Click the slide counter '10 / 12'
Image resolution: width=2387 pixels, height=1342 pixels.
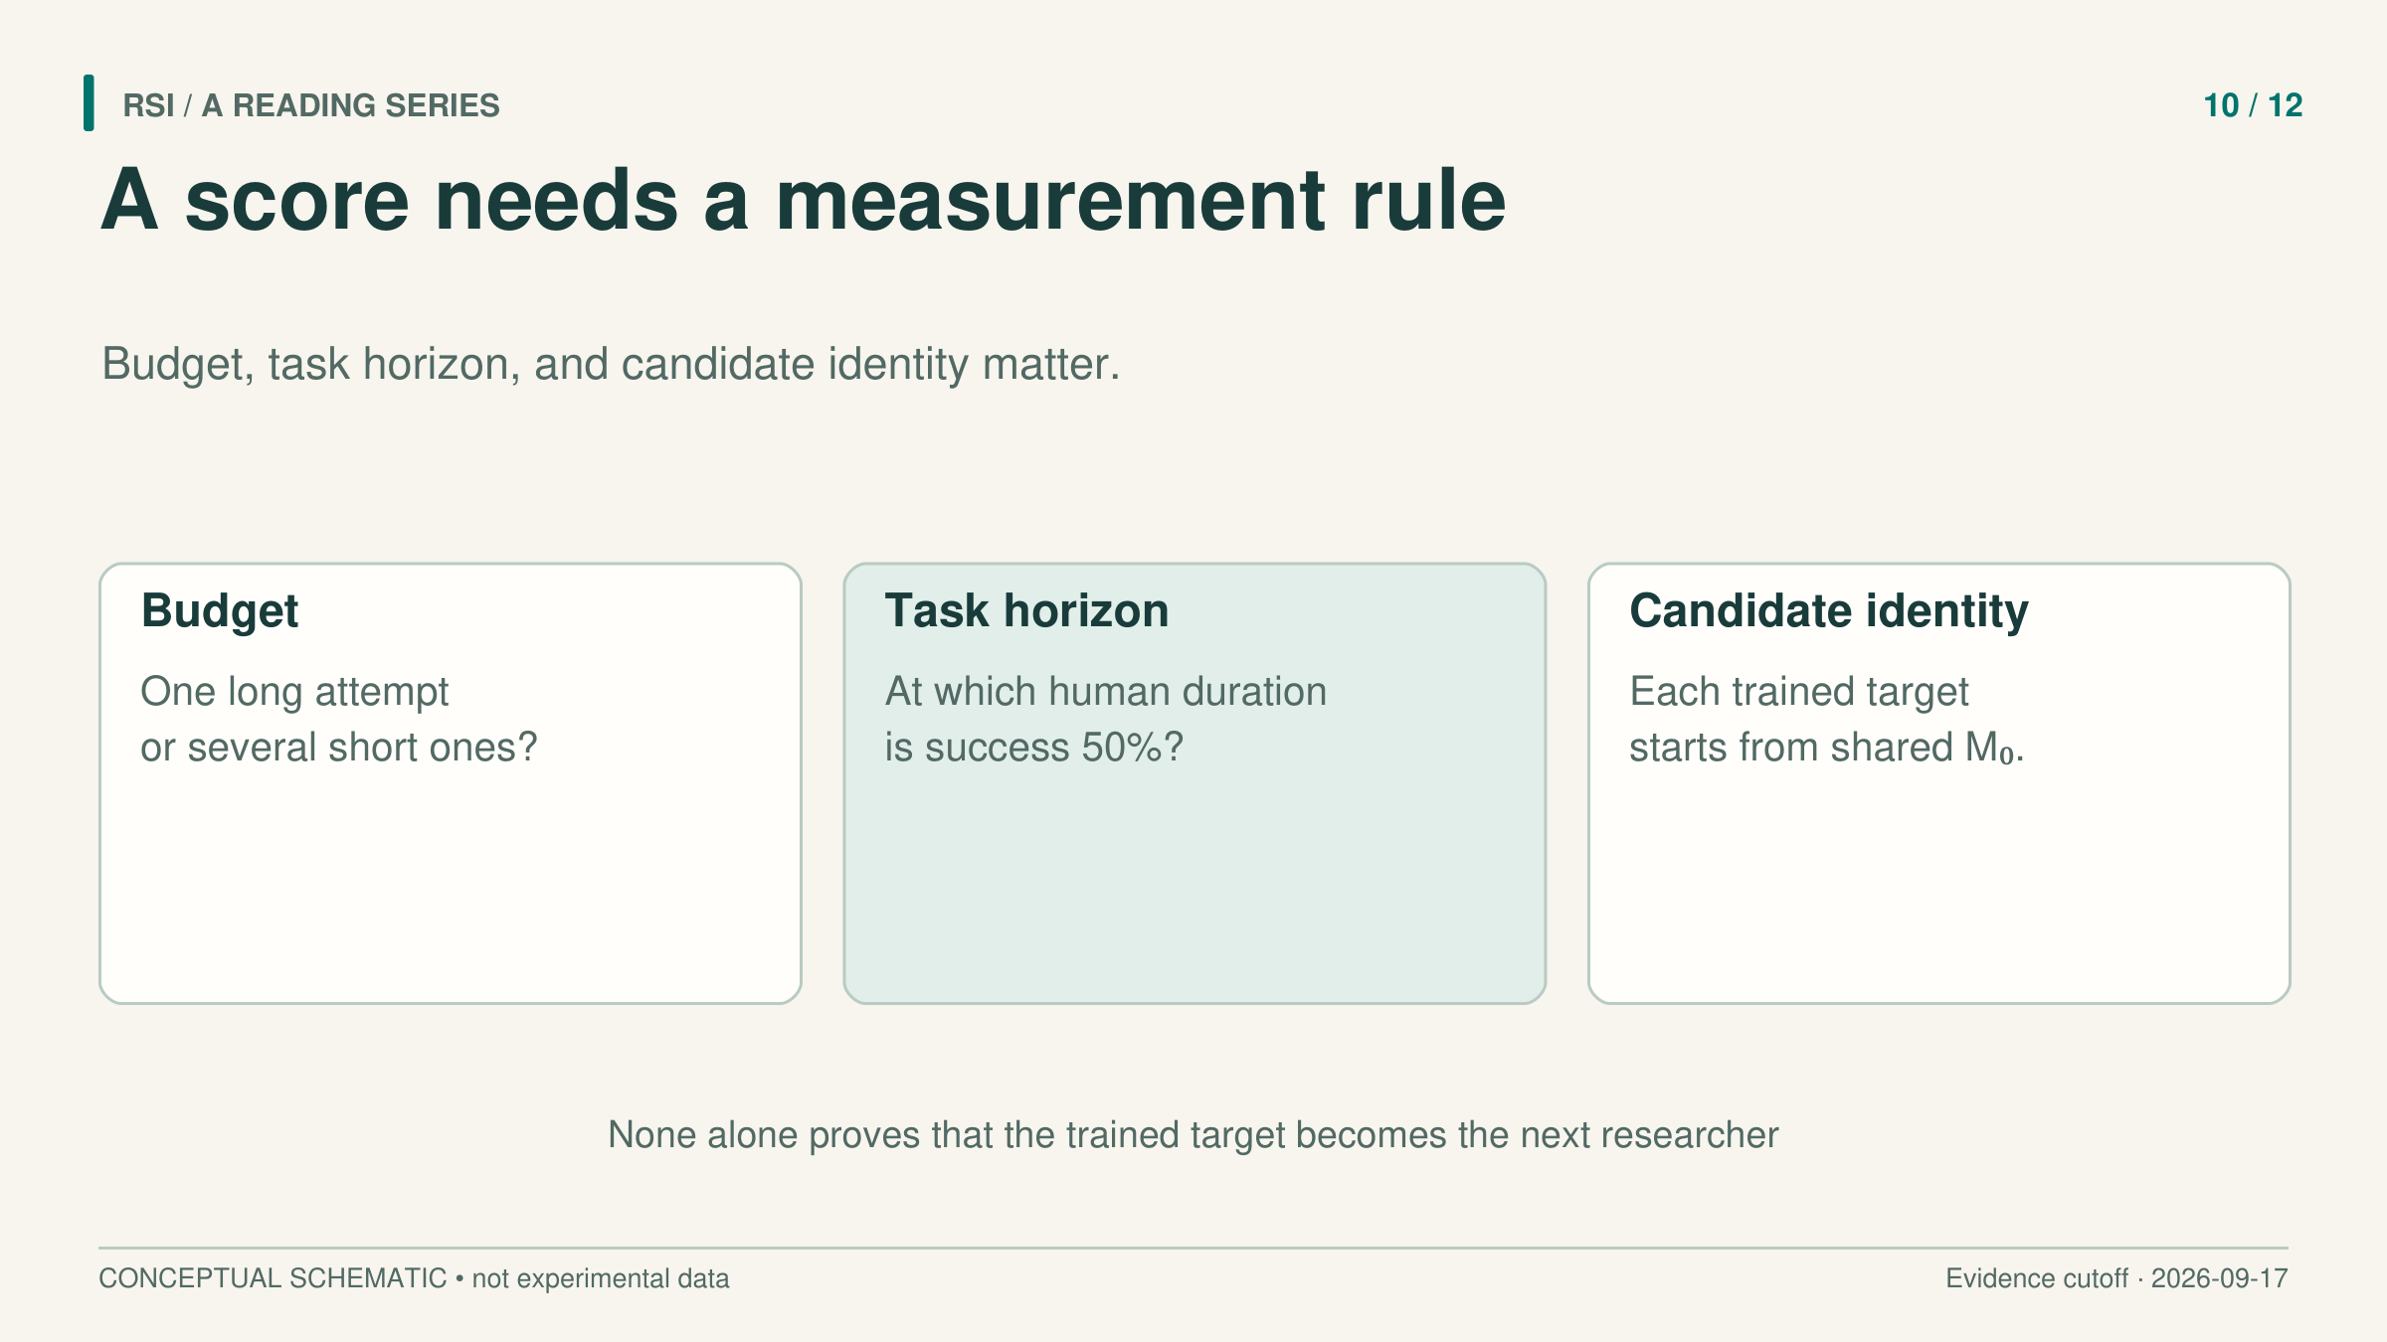click(2253, 105)
